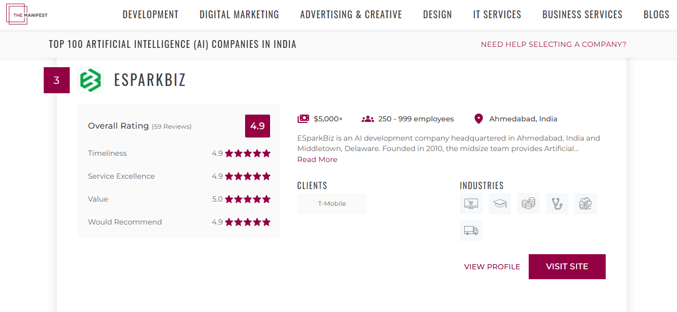Open the Advertising & Creative menu
Screen dimensions: 677x312
click(x=351, y=15)
